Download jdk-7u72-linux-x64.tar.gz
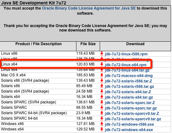 [x=127, y=70]
